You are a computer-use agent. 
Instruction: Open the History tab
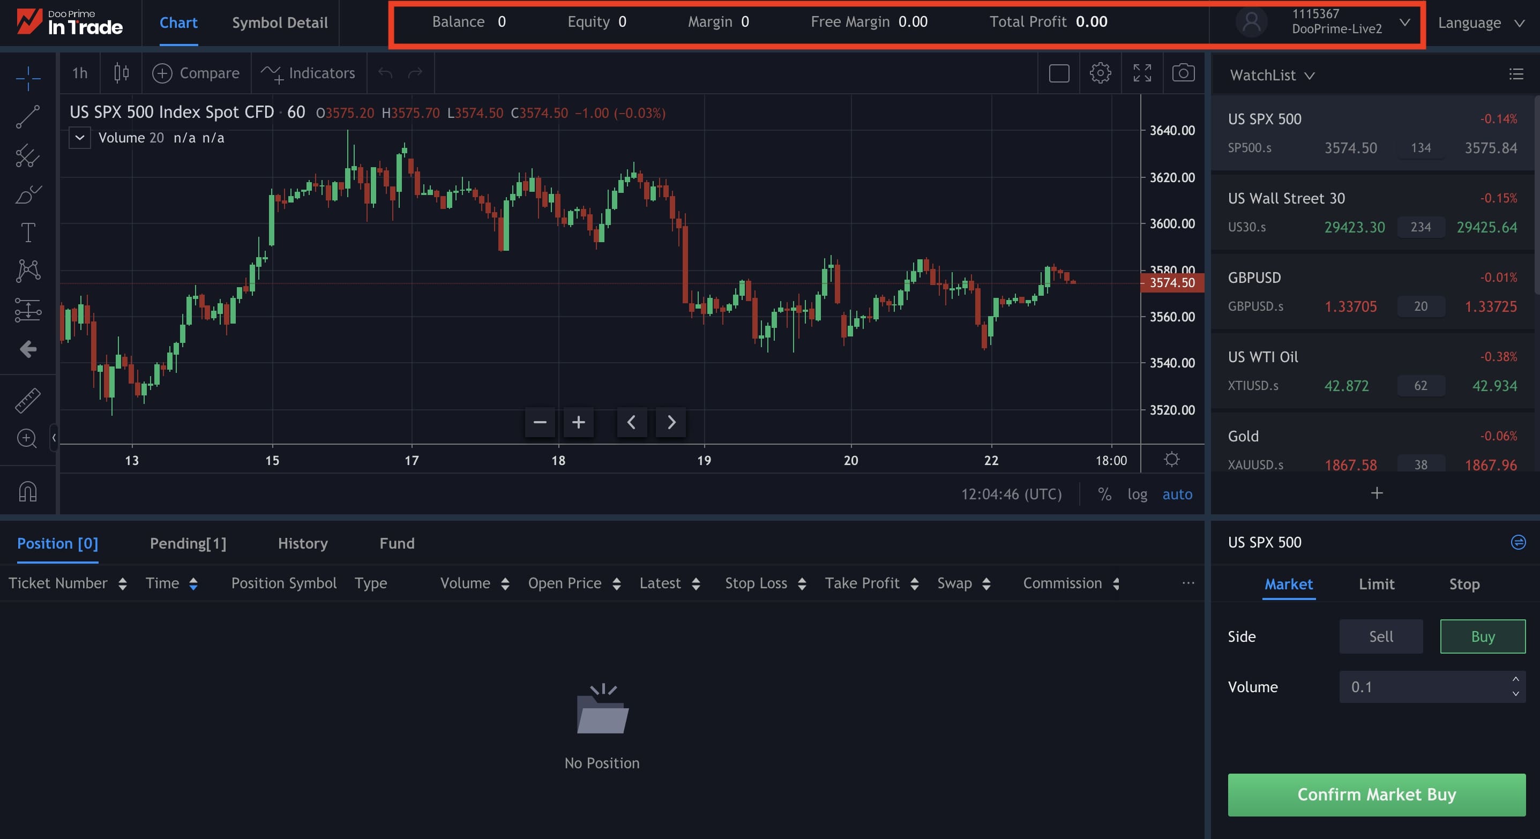pos(303,543)
